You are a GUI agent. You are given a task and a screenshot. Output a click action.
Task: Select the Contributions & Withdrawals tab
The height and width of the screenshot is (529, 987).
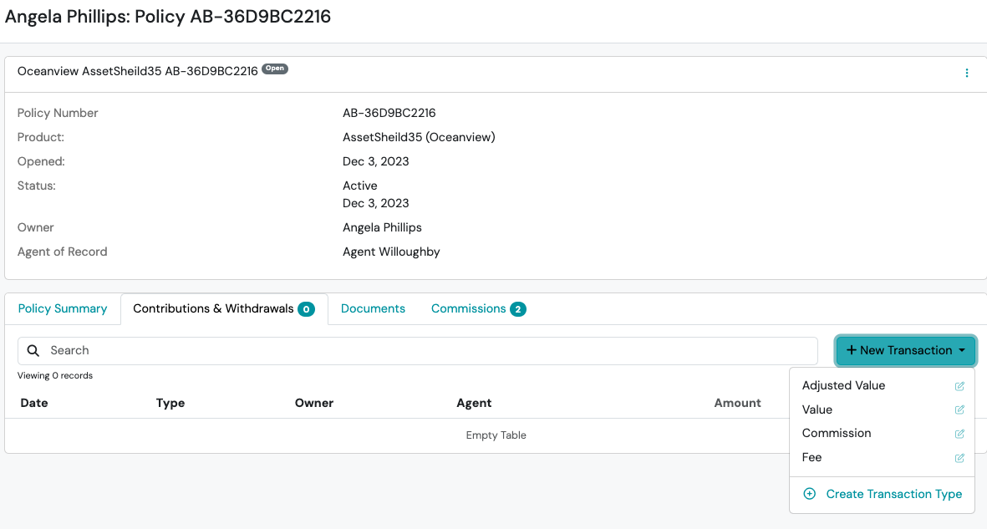[224, 308]
